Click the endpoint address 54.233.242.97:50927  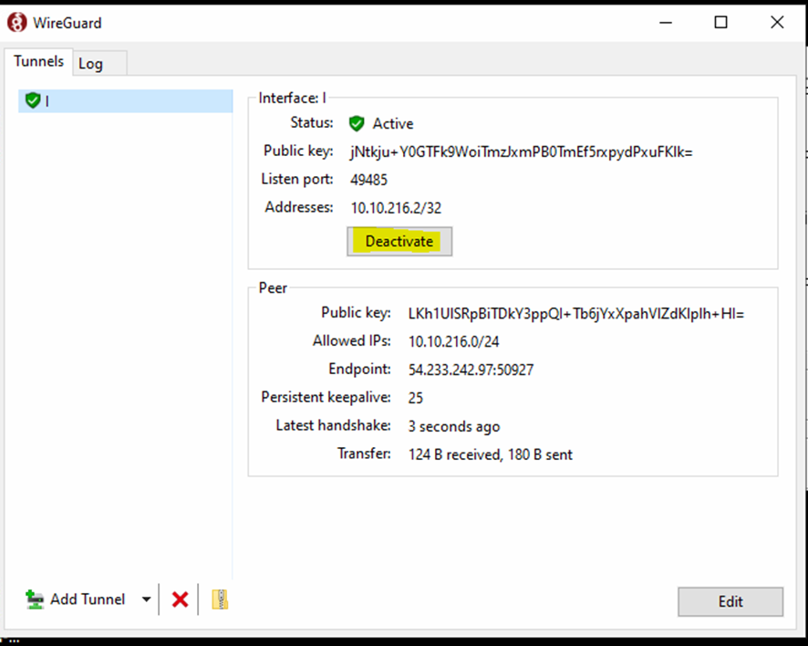point(471,370)
